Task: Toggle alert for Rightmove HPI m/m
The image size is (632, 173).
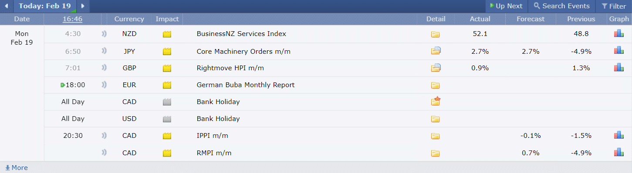Action: (104, 68)
